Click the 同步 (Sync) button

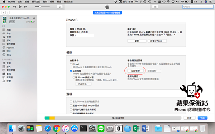point(189,118)
